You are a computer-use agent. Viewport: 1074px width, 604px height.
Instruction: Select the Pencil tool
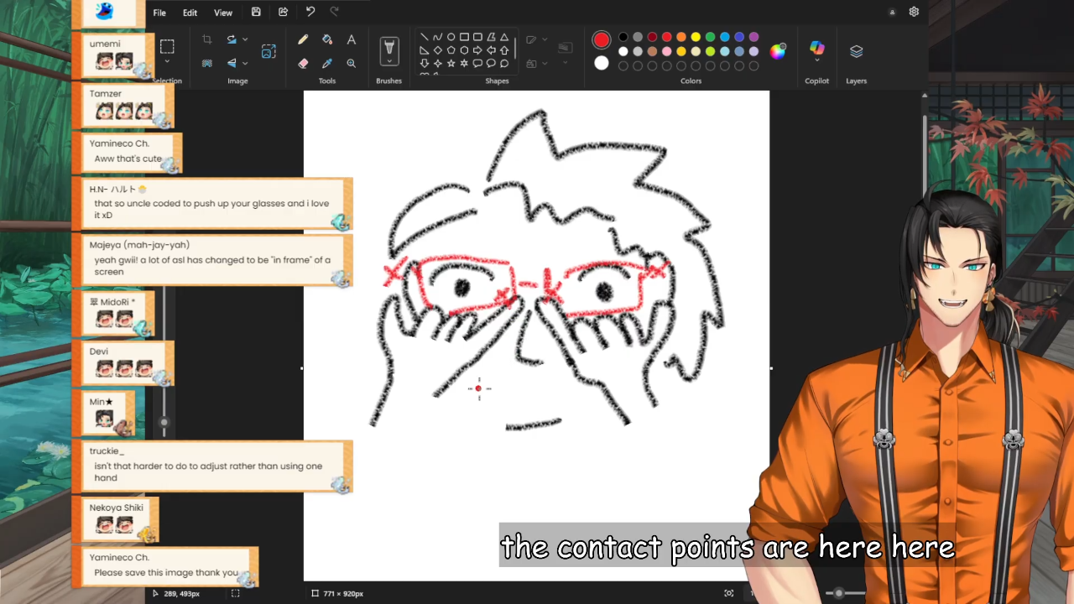[303, 39]
